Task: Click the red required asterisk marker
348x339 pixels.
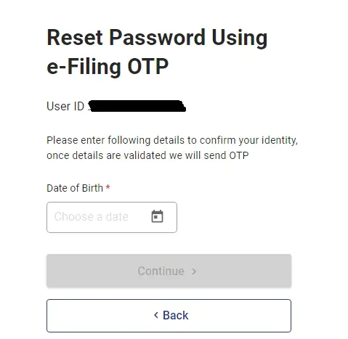Action: pyautogui.click(x=108, y=187)
